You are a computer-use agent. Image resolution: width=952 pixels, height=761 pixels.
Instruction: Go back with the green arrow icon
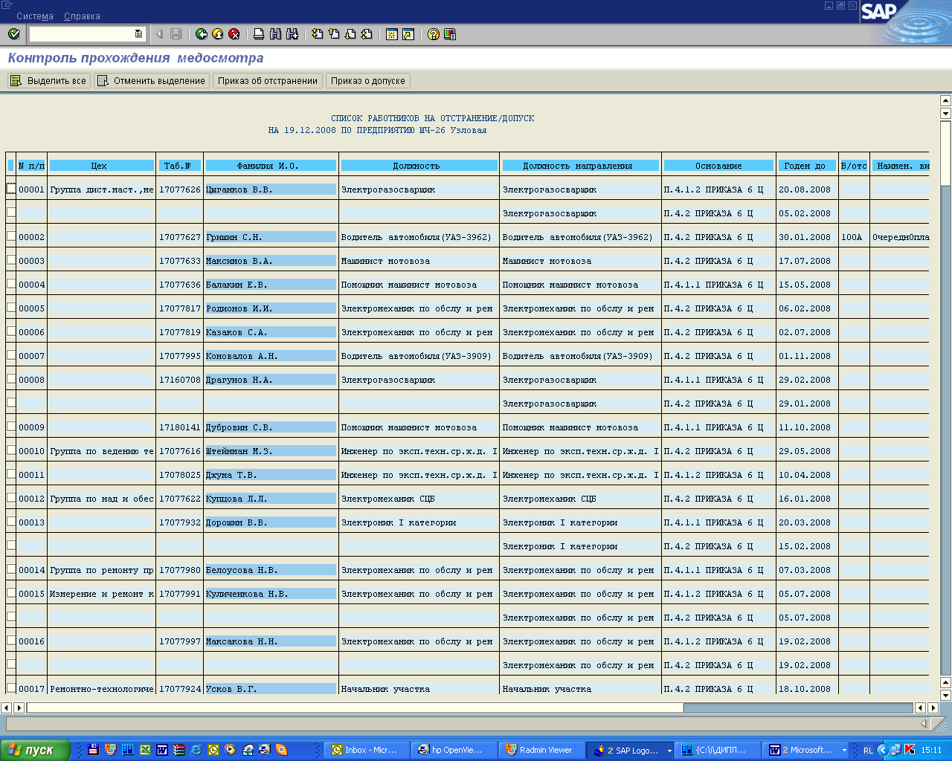202,34
